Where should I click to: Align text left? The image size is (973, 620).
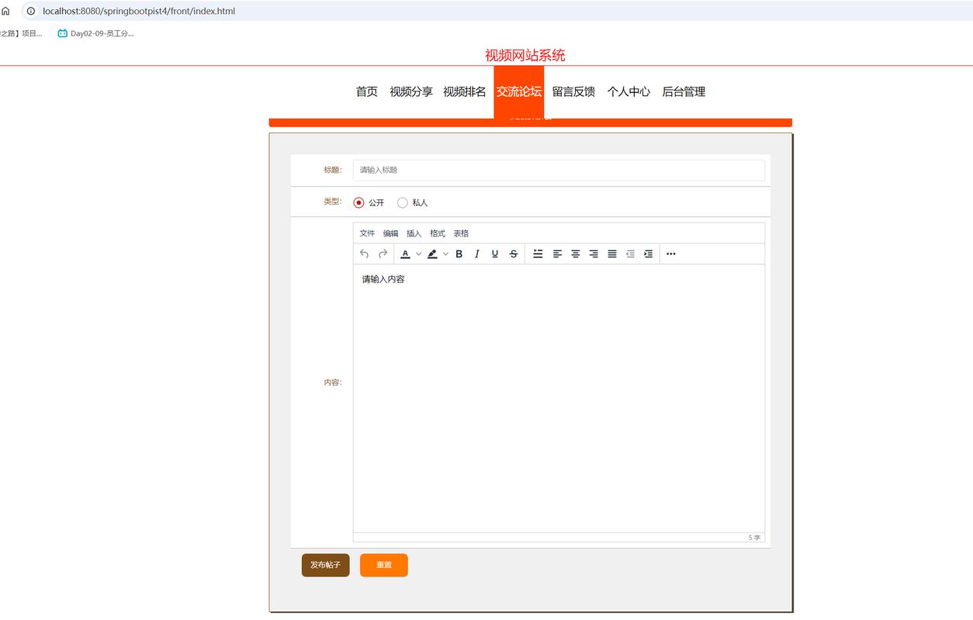pyautogui.click(x=557, y=254)
